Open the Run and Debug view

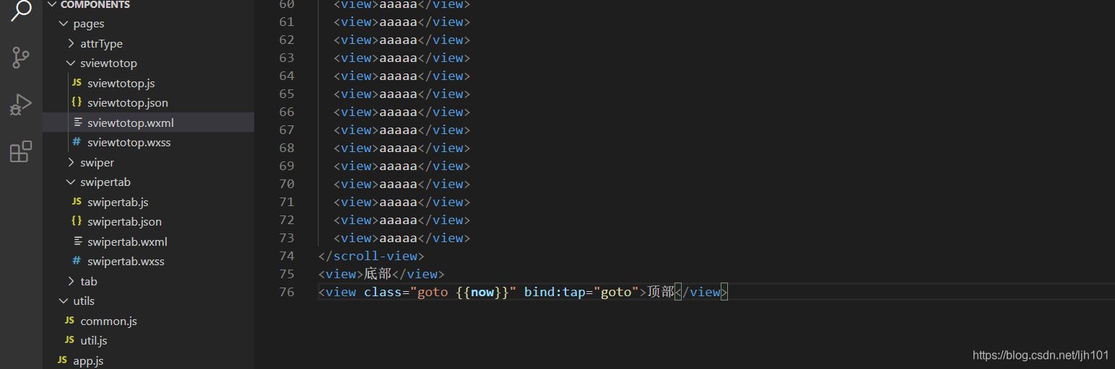(x=21, y=105)
